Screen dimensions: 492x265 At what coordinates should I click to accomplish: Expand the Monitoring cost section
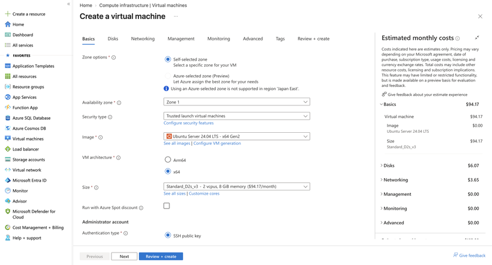[x=381, y=208]
